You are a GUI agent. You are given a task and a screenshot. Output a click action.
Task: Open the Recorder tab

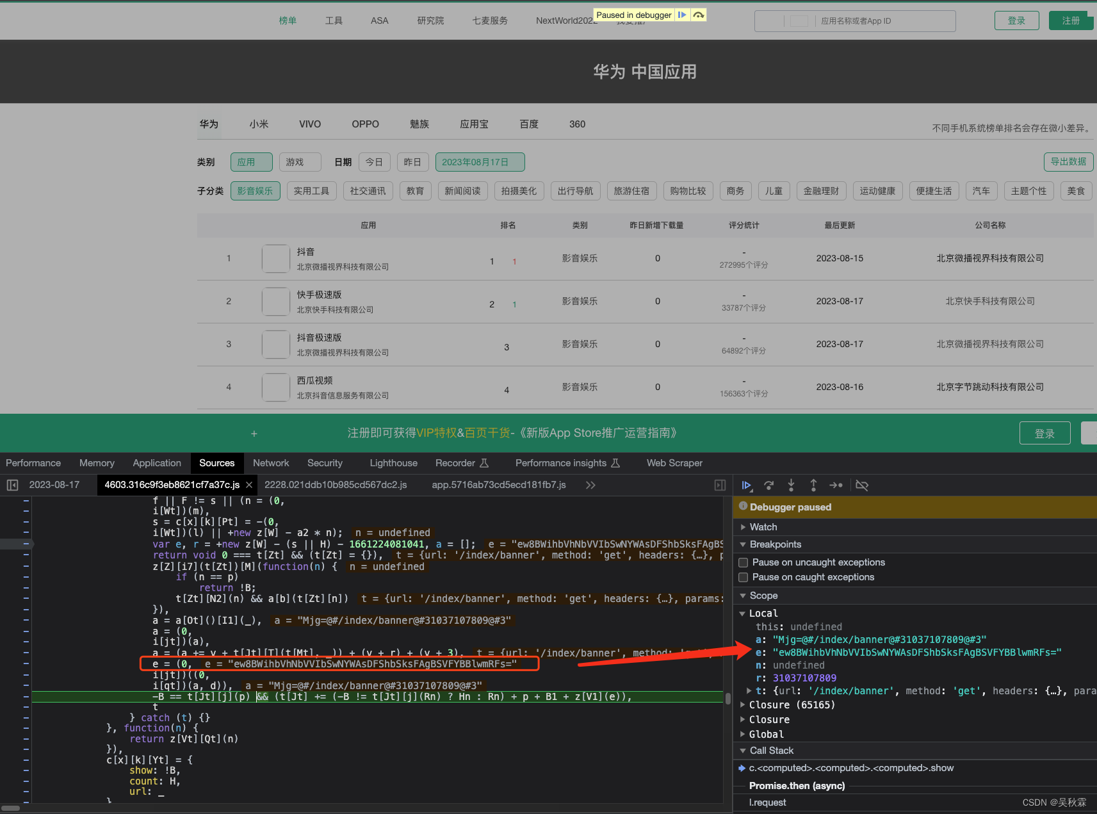(x=462, y=463)
